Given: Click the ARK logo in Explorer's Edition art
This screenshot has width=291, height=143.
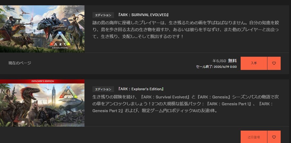Looking at the screenshot, I should (x=68, y=94).
